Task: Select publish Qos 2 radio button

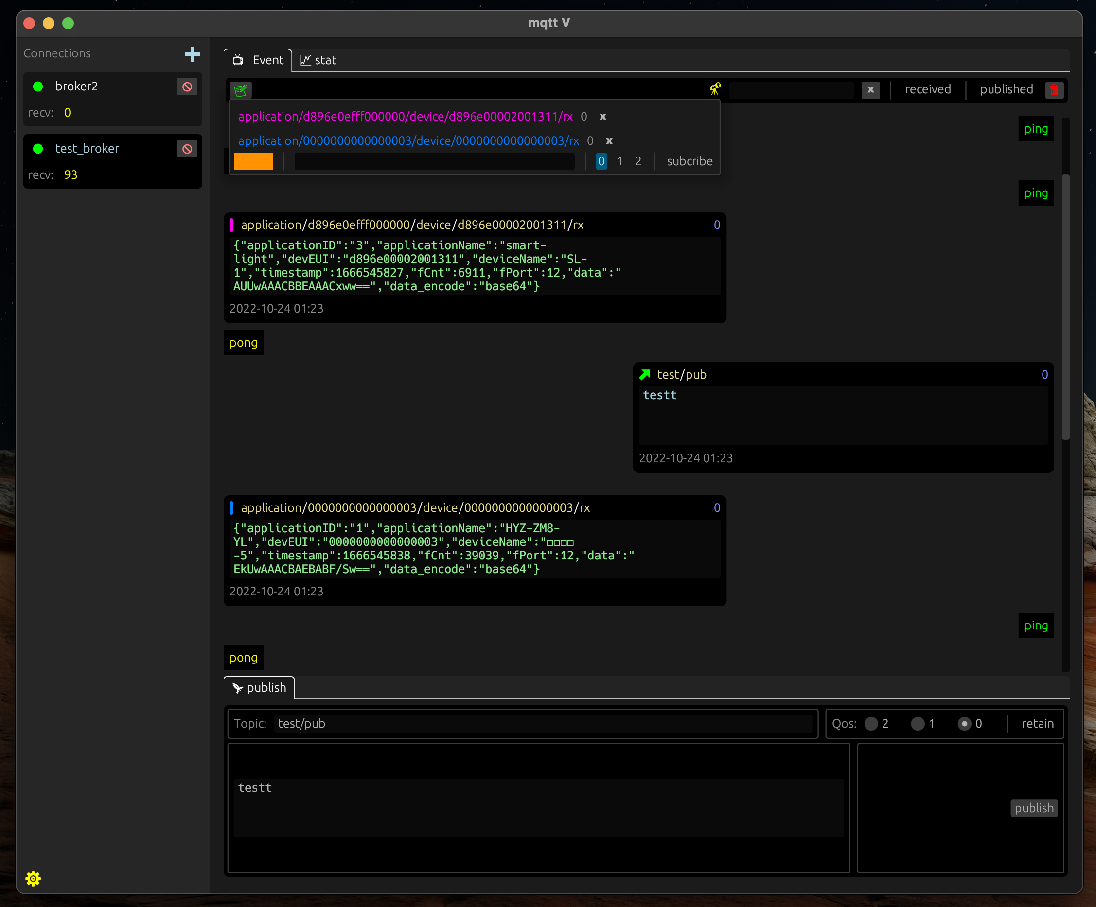Action: [871, 723]
